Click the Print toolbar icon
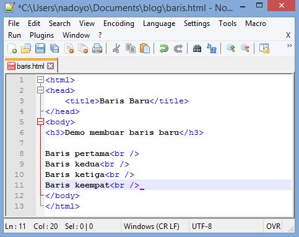The width and height of the screenshot is (299, 237). click(x=97, y=48)
